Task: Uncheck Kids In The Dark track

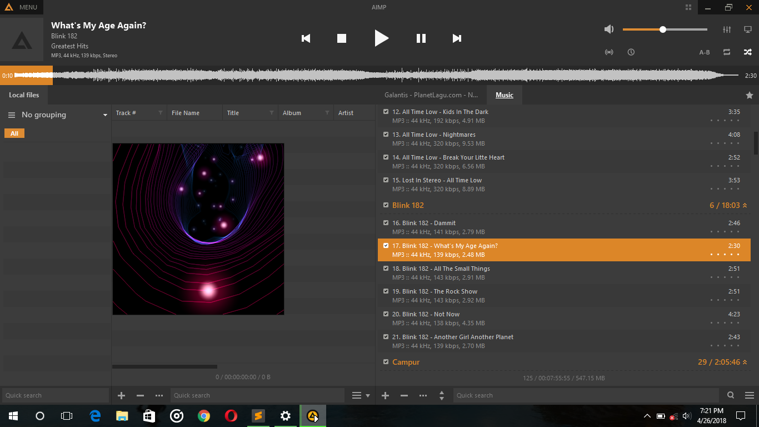Action: pyautogui.click(x=386, y=112)
